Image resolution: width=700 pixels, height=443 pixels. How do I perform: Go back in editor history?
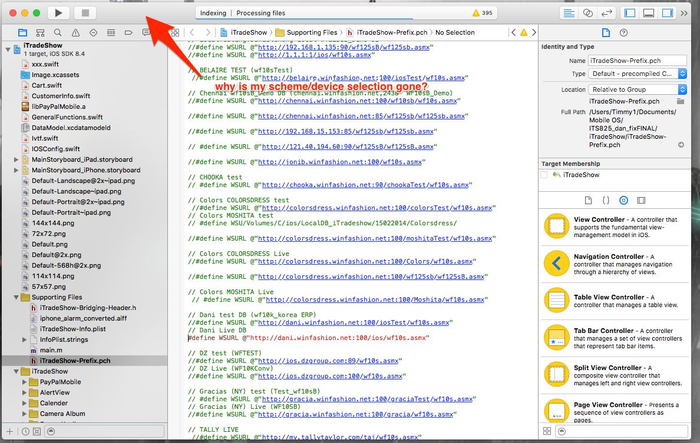click(x=192, y=32)
